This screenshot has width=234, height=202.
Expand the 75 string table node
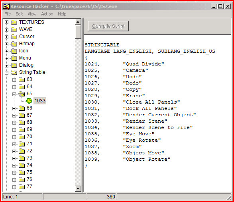click(14, 173)
